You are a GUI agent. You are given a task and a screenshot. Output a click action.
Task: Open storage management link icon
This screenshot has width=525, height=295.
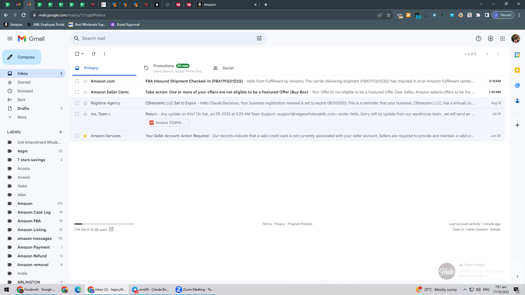pyautogui.click(x=111, y=229)
